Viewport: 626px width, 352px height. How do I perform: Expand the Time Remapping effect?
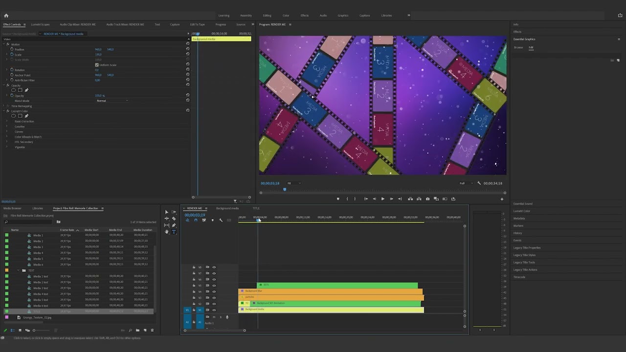tap(4, 106)
